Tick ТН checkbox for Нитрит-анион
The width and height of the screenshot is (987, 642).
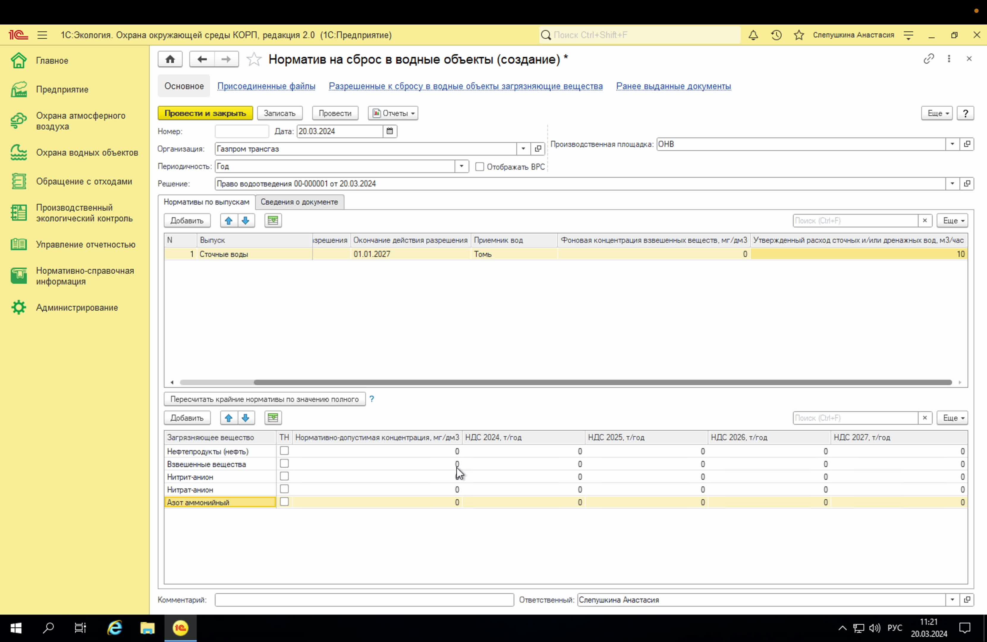click(284, 476)
